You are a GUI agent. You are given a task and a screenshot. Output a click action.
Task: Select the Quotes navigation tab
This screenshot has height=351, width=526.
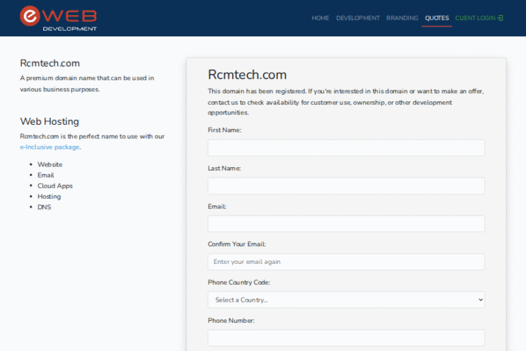point(436,18)
